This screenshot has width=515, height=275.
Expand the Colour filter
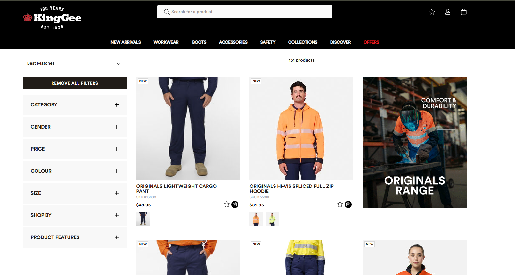tap(75, 171)
